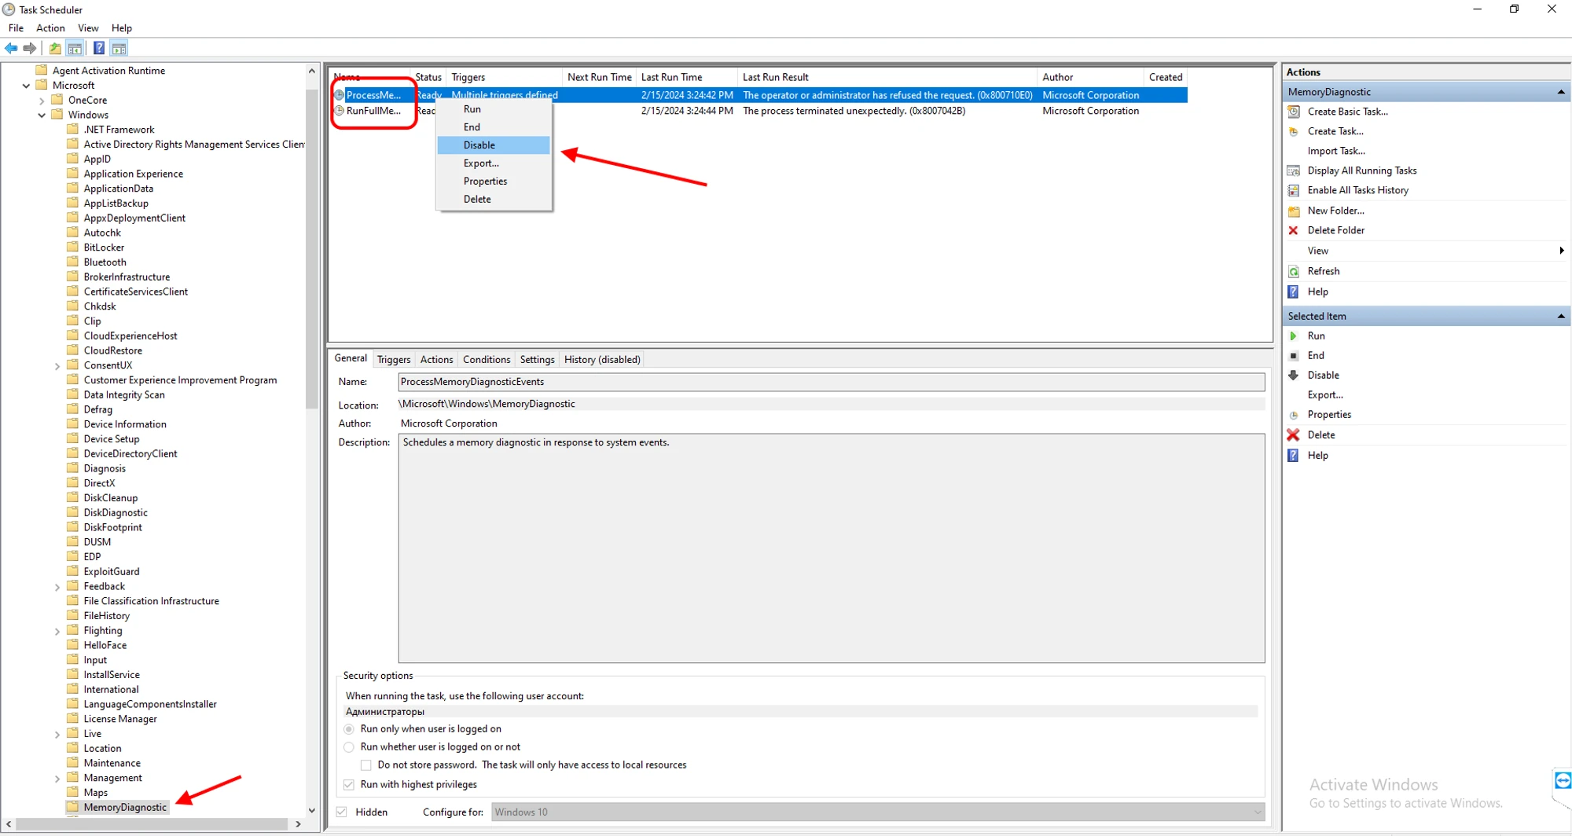Toggle the Hidden checkbox
1572x836 pixels.
342,812
